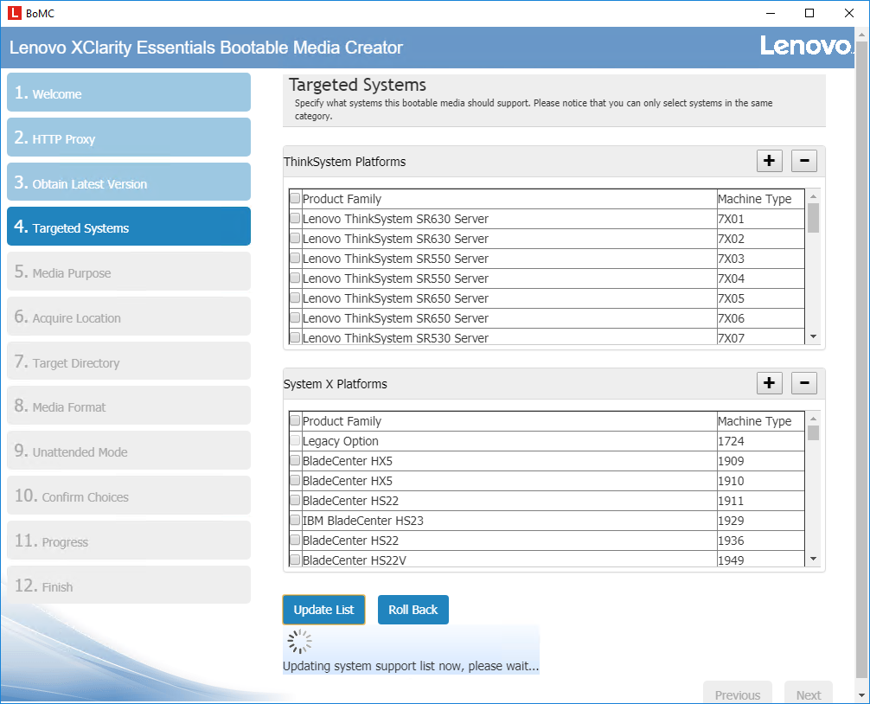Viewport: 870px width, 704px height.
Task: Click the System X Platforms minus icon
Action: pos(804,383)
